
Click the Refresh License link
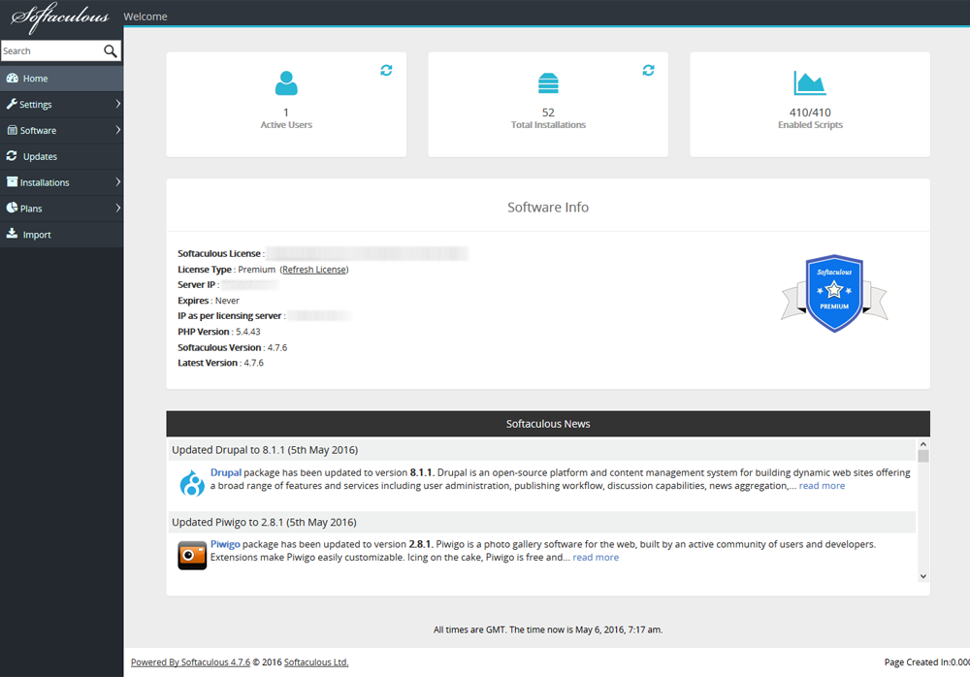point(314,270)
